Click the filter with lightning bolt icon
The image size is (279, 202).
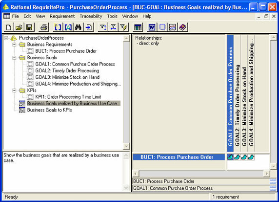coord(123,27)
